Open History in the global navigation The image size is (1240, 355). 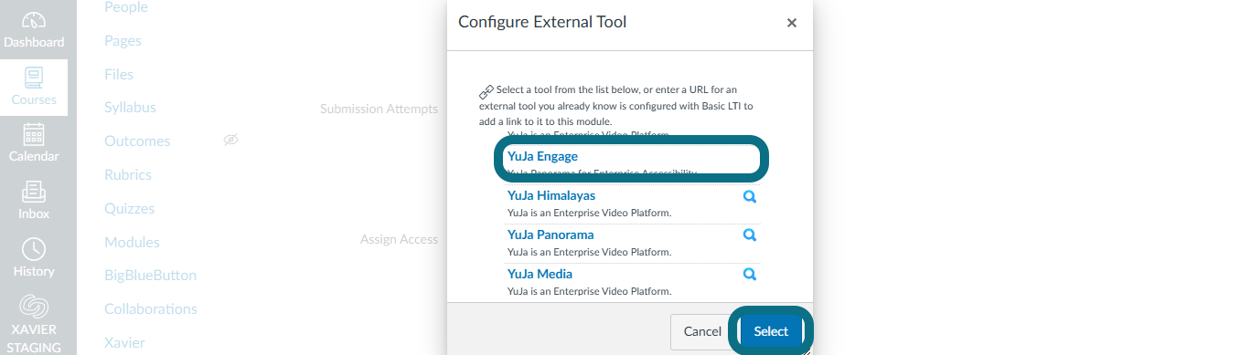click(34, 258)
